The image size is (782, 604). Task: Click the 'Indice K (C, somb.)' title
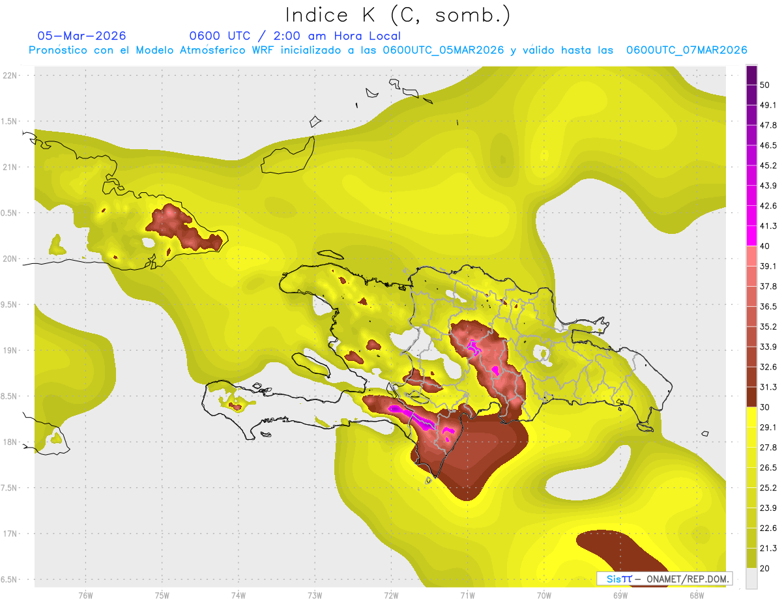tap(398, 16)
